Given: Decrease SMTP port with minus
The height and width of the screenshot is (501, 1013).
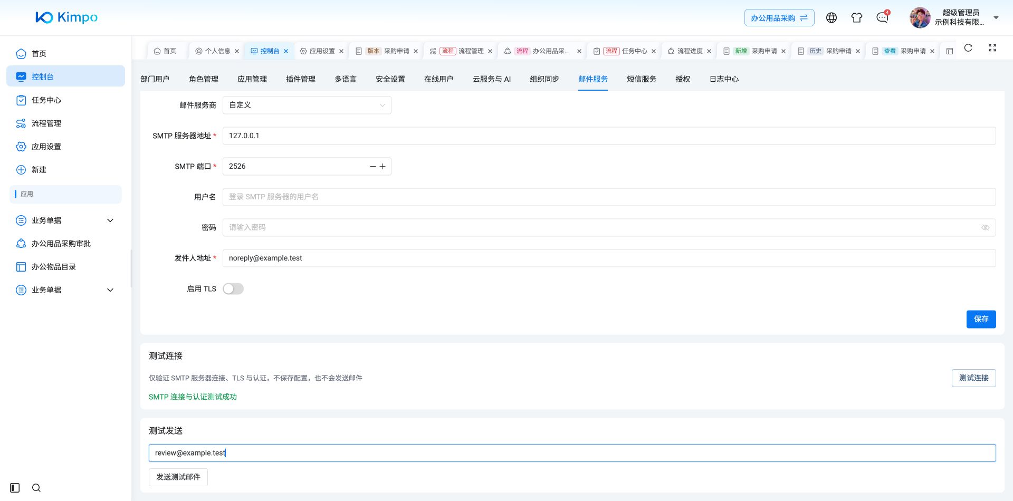Looking at the screenshot, I should coord(373,166).
